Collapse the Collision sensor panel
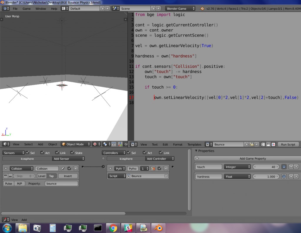 click(x=6, y=168)
